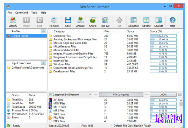Screen dimensions: 188x128
Task: Open the Categorize By Extension dropdown
Action: coord(70,95)
